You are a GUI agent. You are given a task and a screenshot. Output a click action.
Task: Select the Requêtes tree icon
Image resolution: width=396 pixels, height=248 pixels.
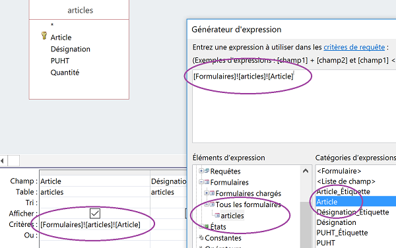pos(207,171)
